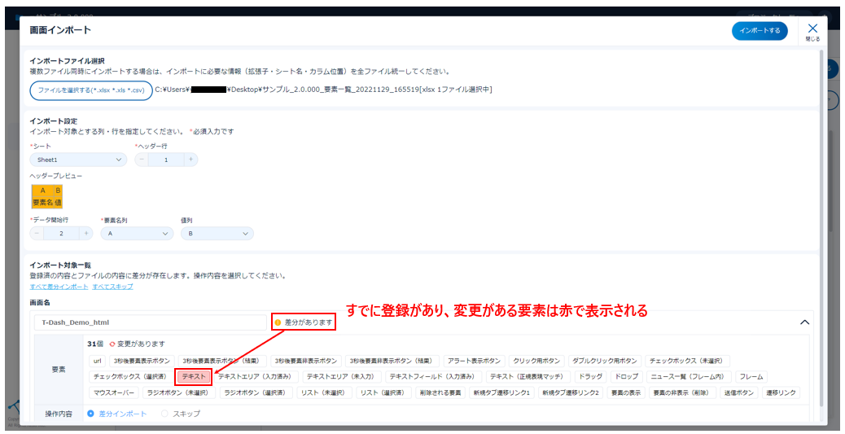Click the すべて差分インポート link

pyautogui.click(x=59, y=287)
